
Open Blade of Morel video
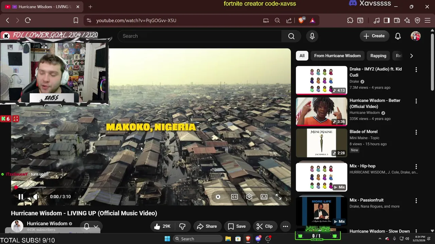point(321,143)
